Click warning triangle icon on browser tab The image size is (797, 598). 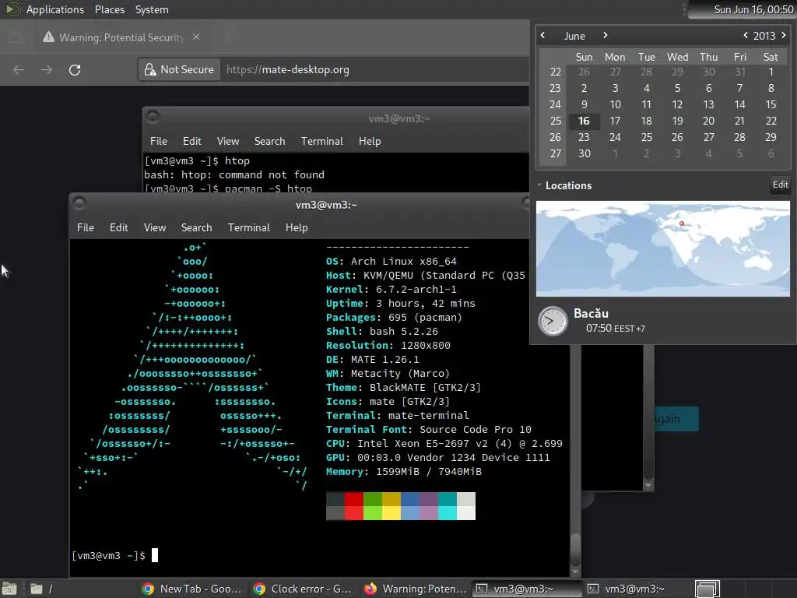click(x=48, y=37)
